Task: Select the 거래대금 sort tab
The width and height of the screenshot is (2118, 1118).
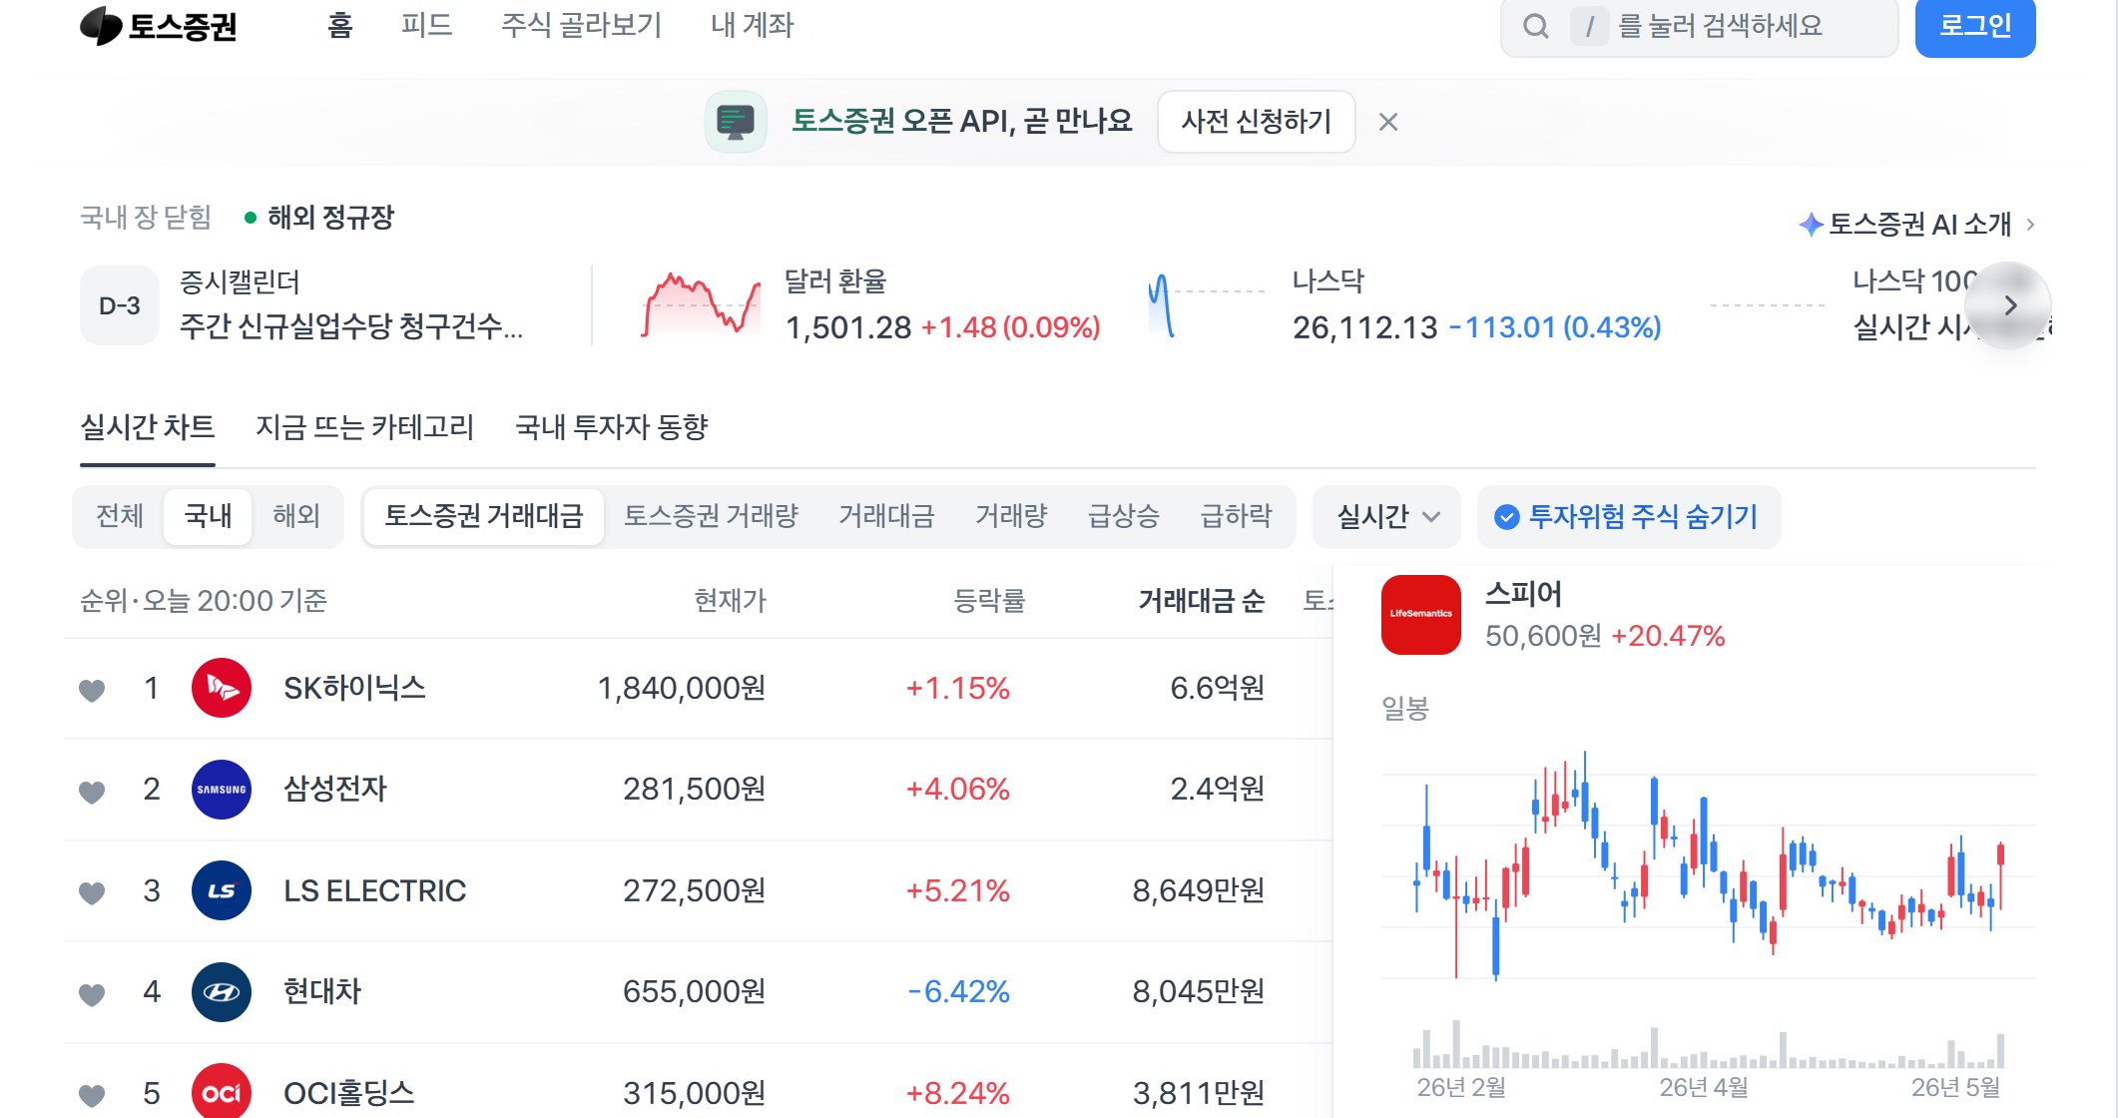Action: pyautogui.click(x=886, y=516)
